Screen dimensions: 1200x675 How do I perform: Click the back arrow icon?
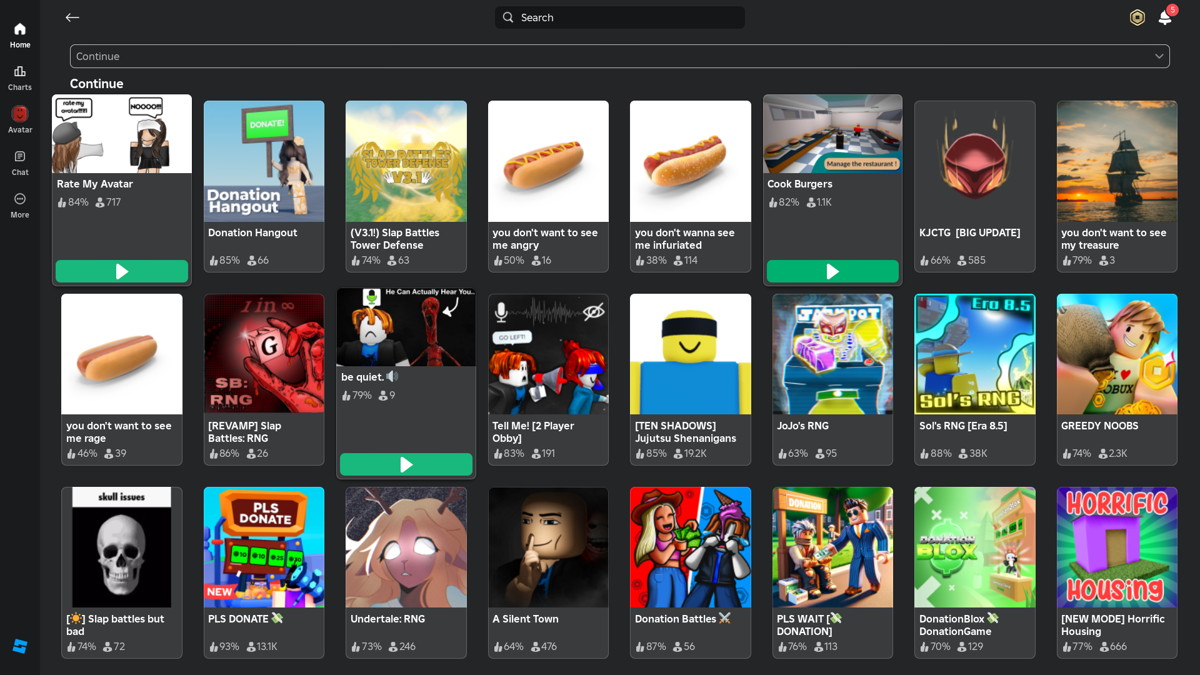pyautogui.click(x=72, y=17)
